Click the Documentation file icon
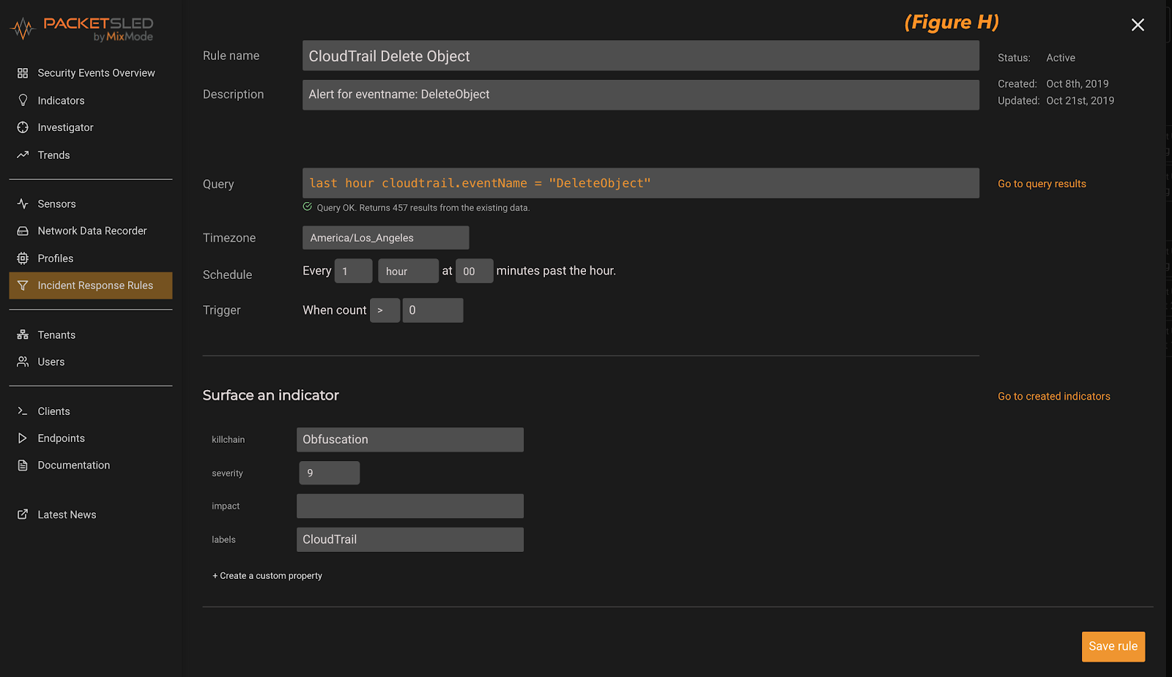Image resolution: width=1172 pixels, height=677 pixels. [x=23, y=465]
